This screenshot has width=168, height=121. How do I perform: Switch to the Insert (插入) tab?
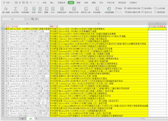[52, 3]
